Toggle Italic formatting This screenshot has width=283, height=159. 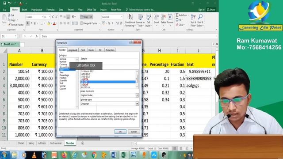(31, 23)
